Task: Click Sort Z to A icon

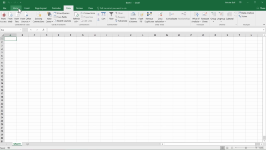Action: coord(99,20)
